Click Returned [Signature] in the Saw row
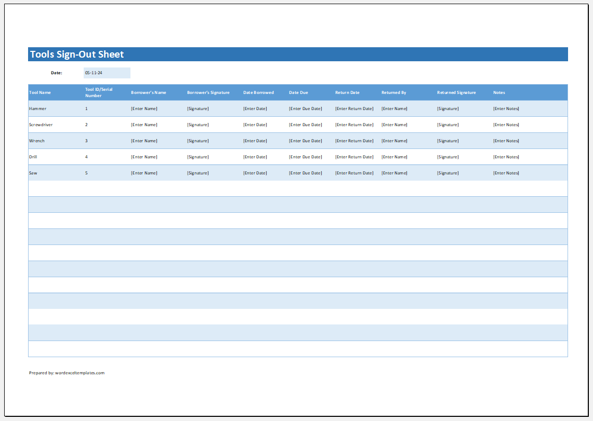Image resolution: width=593 pixels, height=421 pixels. (448, 173)
